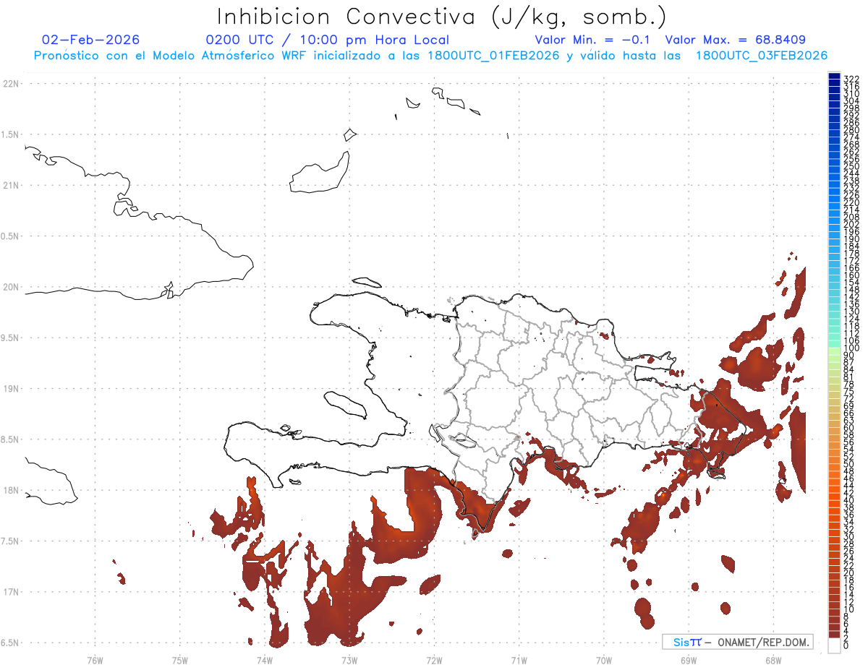
Task: Click the '75W' longitude label
Action: click(179, 660)
